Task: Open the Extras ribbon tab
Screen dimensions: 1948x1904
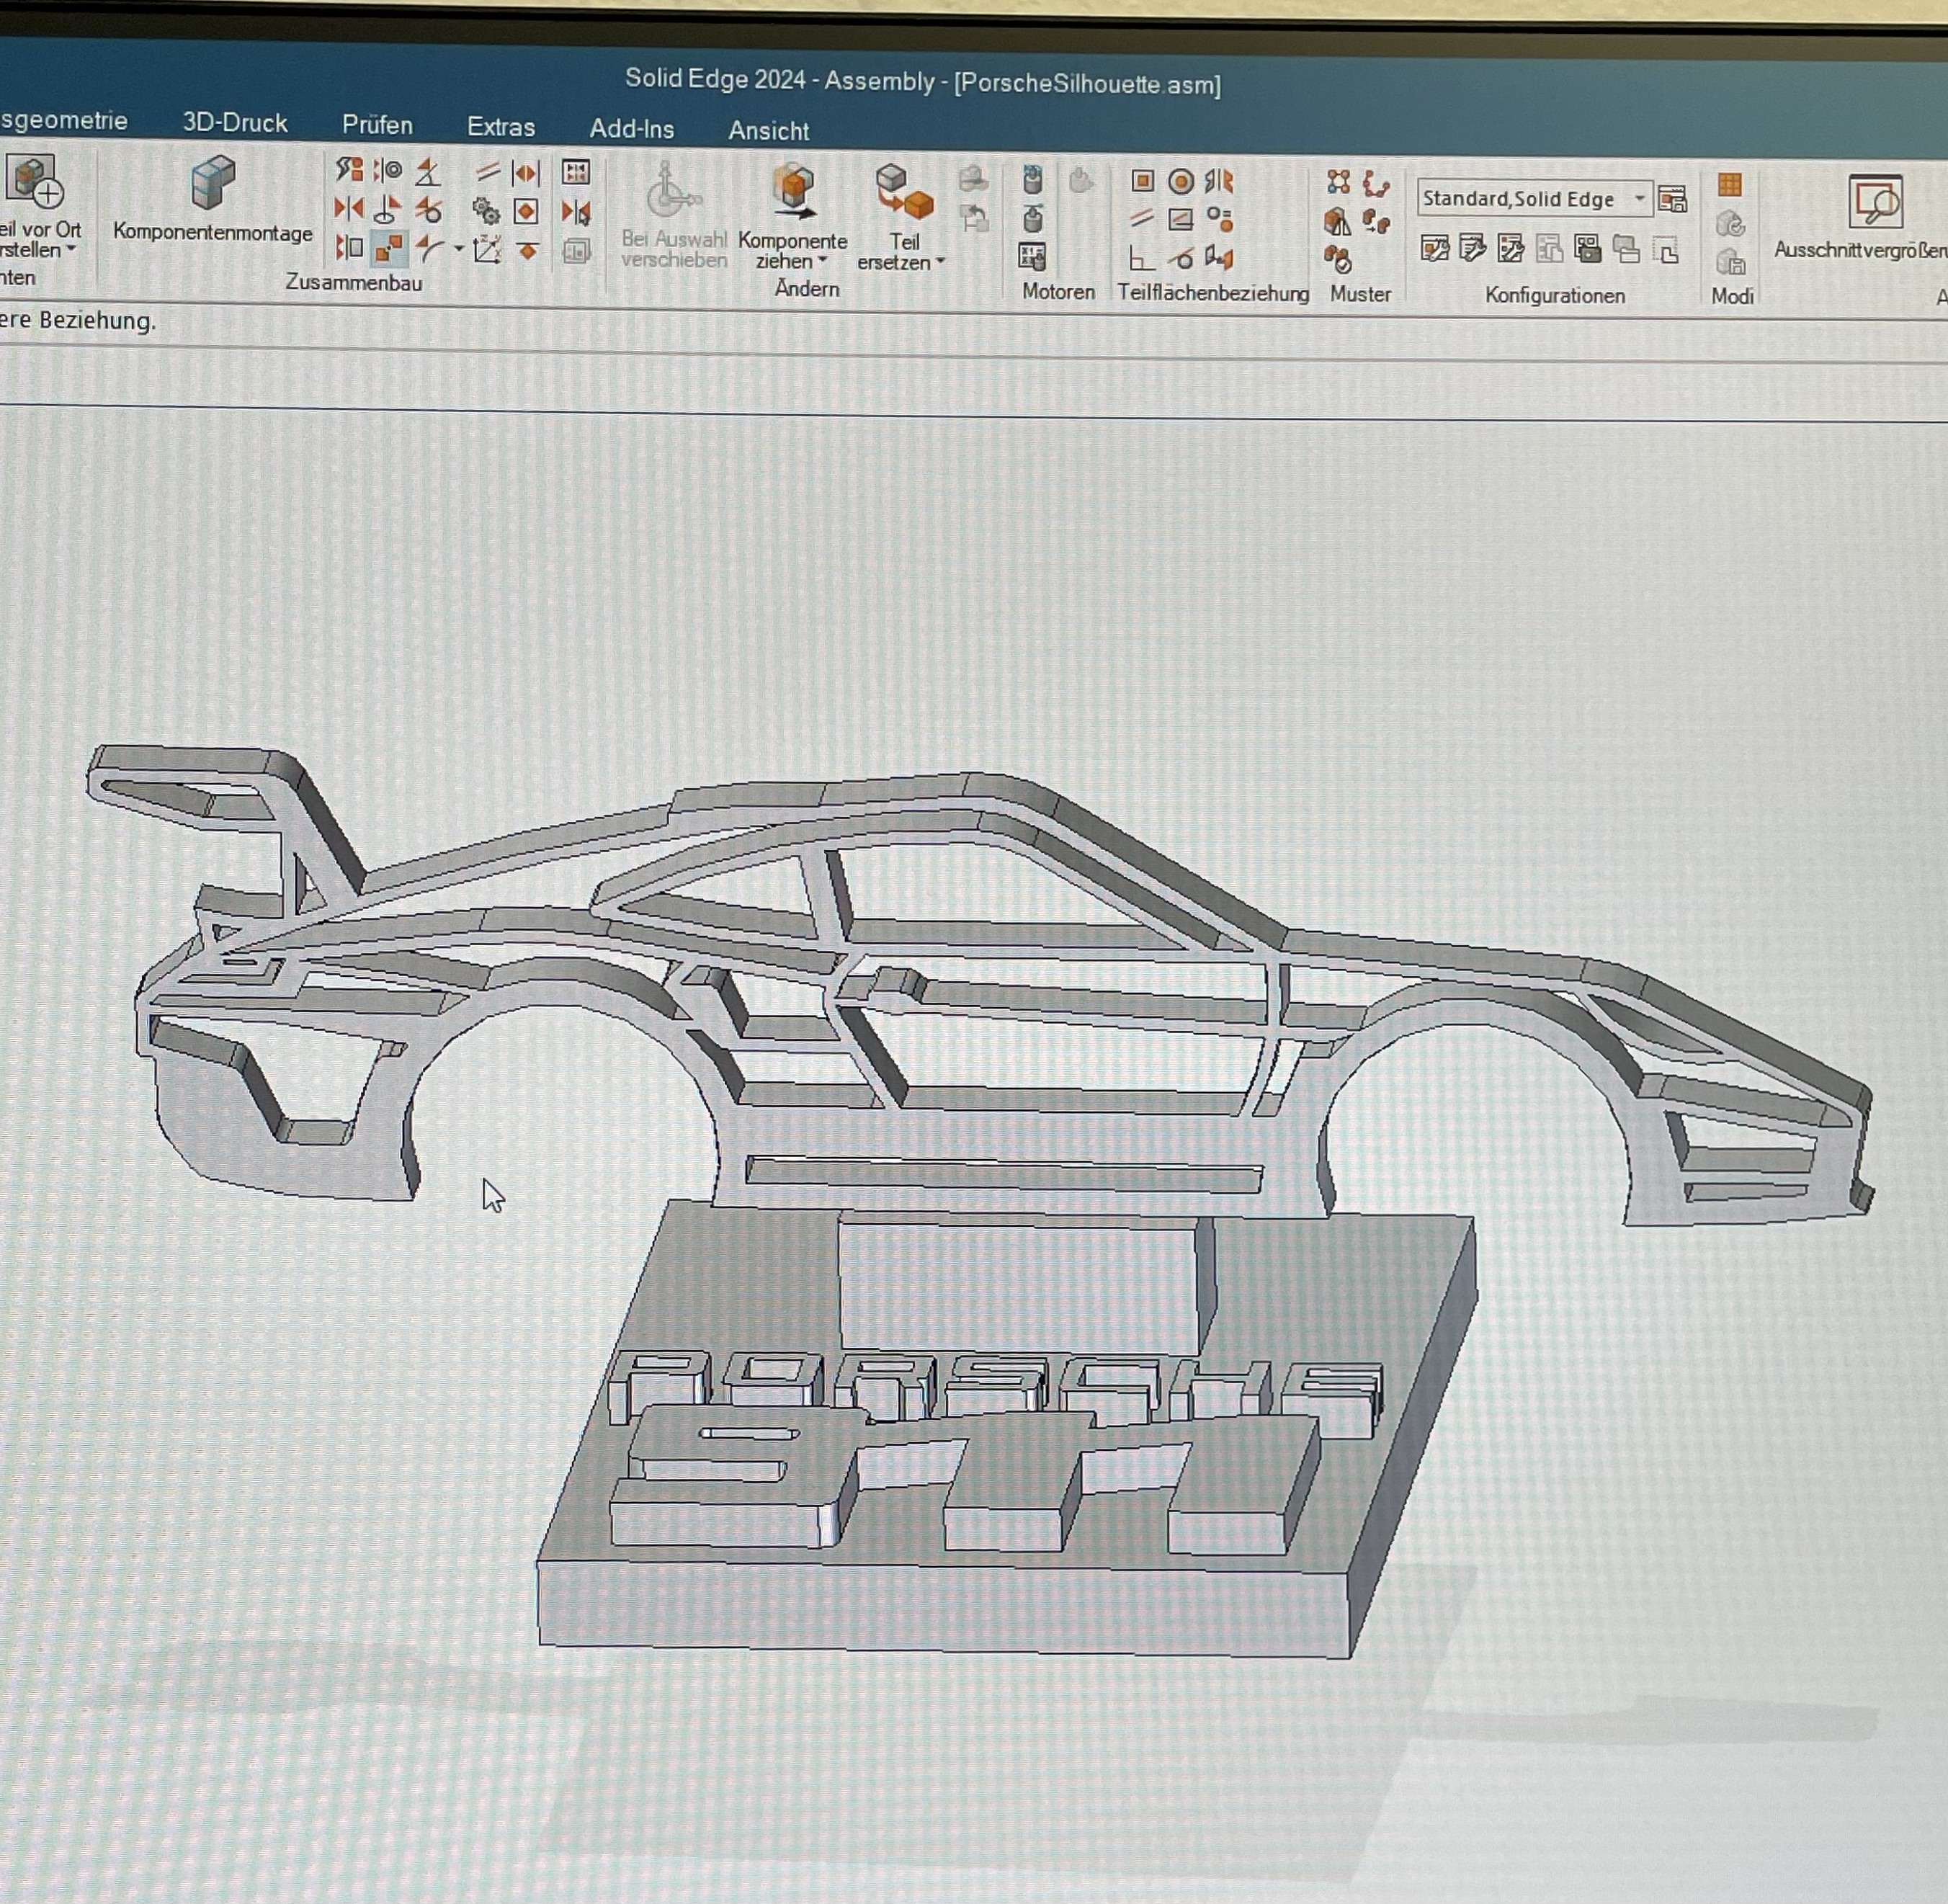Action: pyautogui.click(x=501, y=127)
